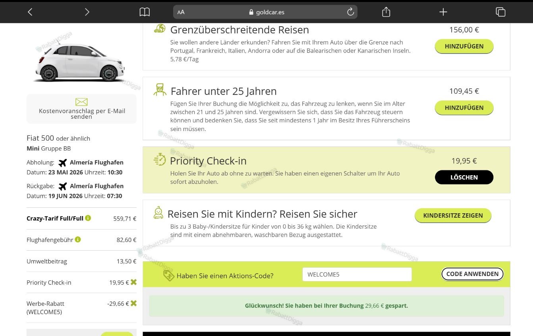This screenshot has width=533, height=336.
Task: Click the goldcar.es address bar
Action: (x=265, y=12)
